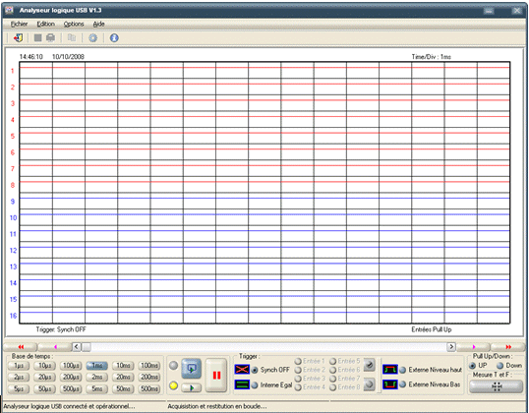Open the Options menu

74,24
